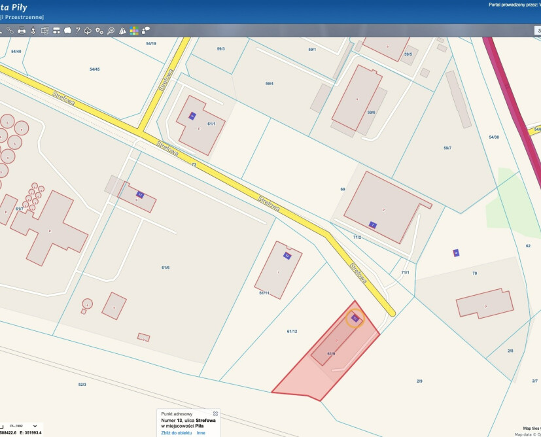Click the chain link icon in toolbar
This screenshot has width=541, height=437.
click(x=10, y=31)
